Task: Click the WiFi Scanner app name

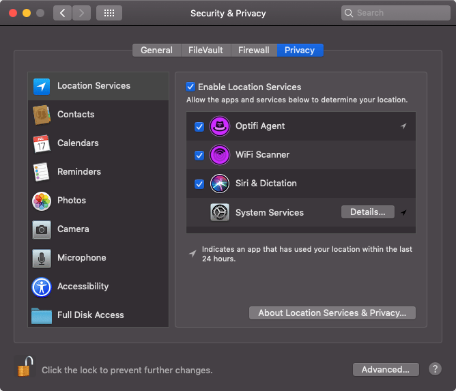Action: pos(262,155)
